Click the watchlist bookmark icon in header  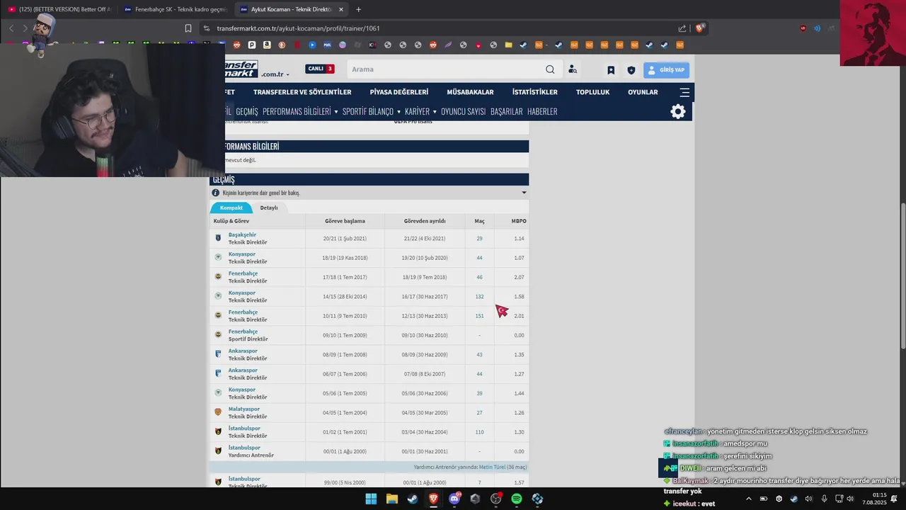pyautogui.click(x=611, y=70)
